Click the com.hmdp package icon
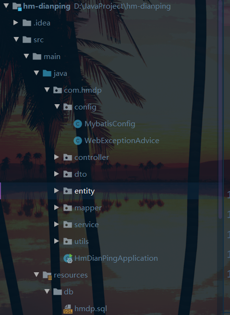Image resolution: width=230 pixels, height=315 pixels. [58, 90]
